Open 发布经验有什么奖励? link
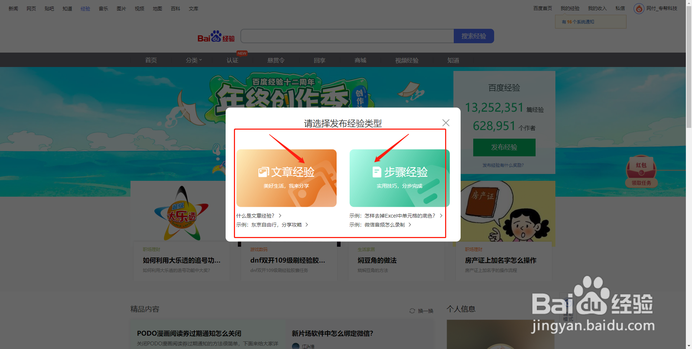Screen dimensions: 692x349 click(503, 165)
